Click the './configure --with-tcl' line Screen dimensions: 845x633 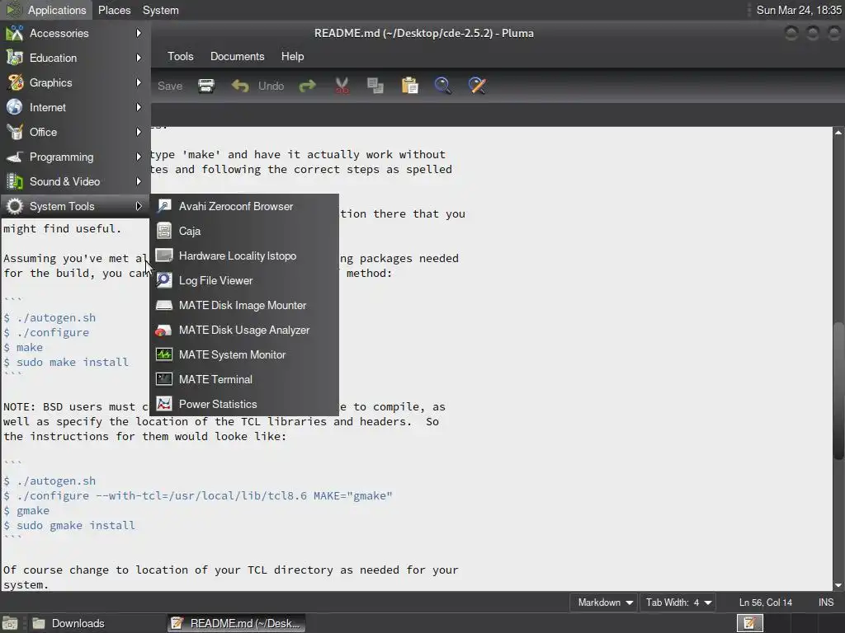tap(198, 495)
